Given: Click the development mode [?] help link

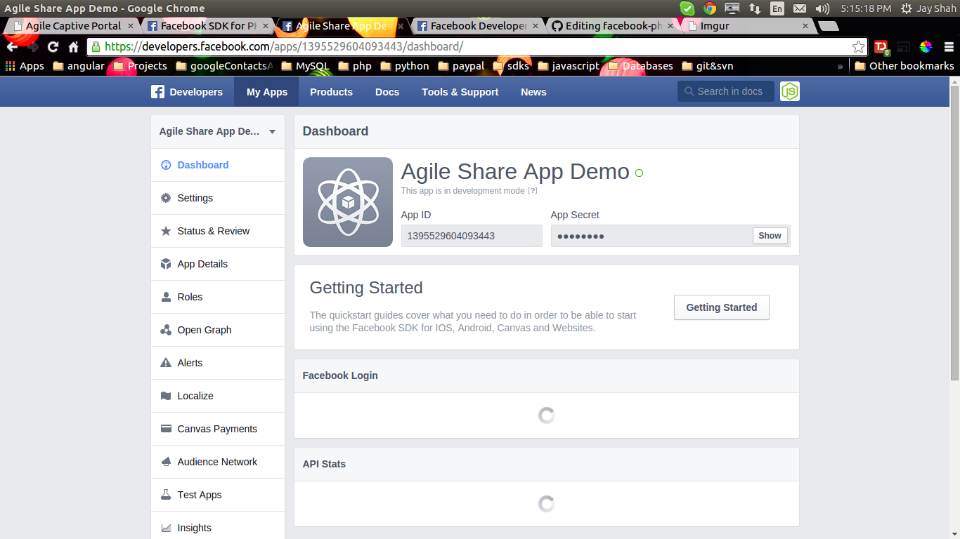Looking at the screenshot, I should coord(533,191).
